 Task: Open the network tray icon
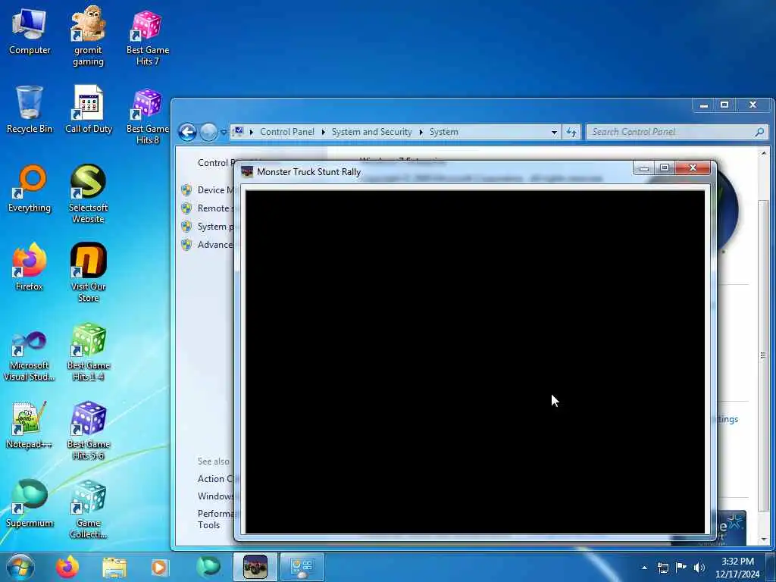(662, 568)
